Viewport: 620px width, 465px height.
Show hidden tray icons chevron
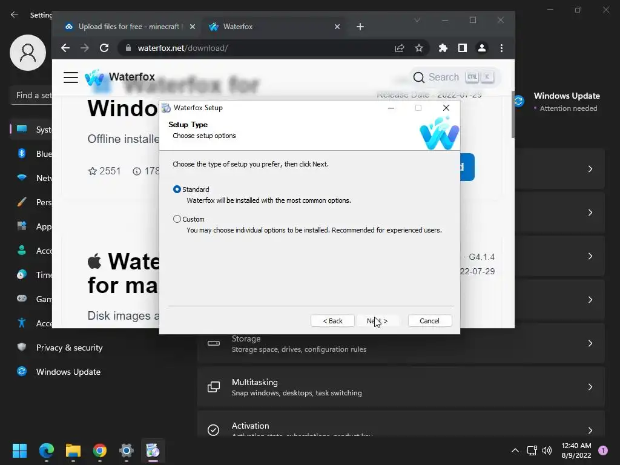(x=515, y=450)
